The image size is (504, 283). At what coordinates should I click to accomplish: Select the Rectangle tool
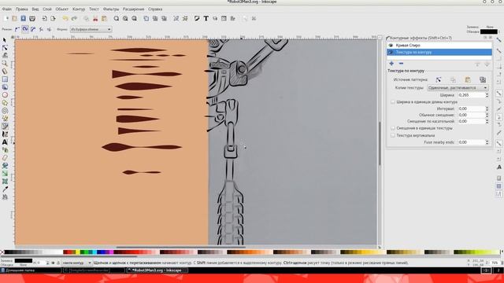coord(5,79)
